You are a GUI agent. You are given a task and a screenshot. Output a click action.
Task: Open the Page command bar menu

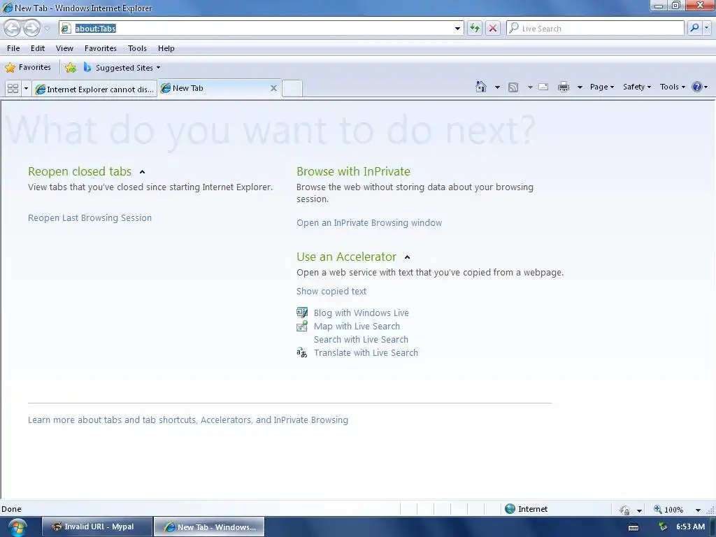(602, 87)
